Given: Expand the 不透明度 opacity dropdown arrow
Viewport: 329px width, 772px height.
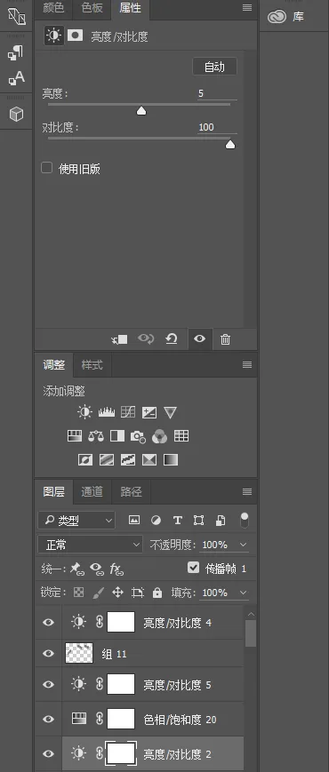Looking at the screenshot, I should tap(243, 545).
